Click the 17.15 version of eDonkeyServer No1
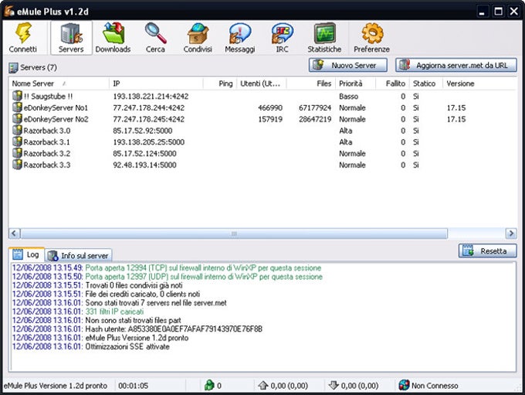This screenshot has width=525, height=395. coord(456,107)
